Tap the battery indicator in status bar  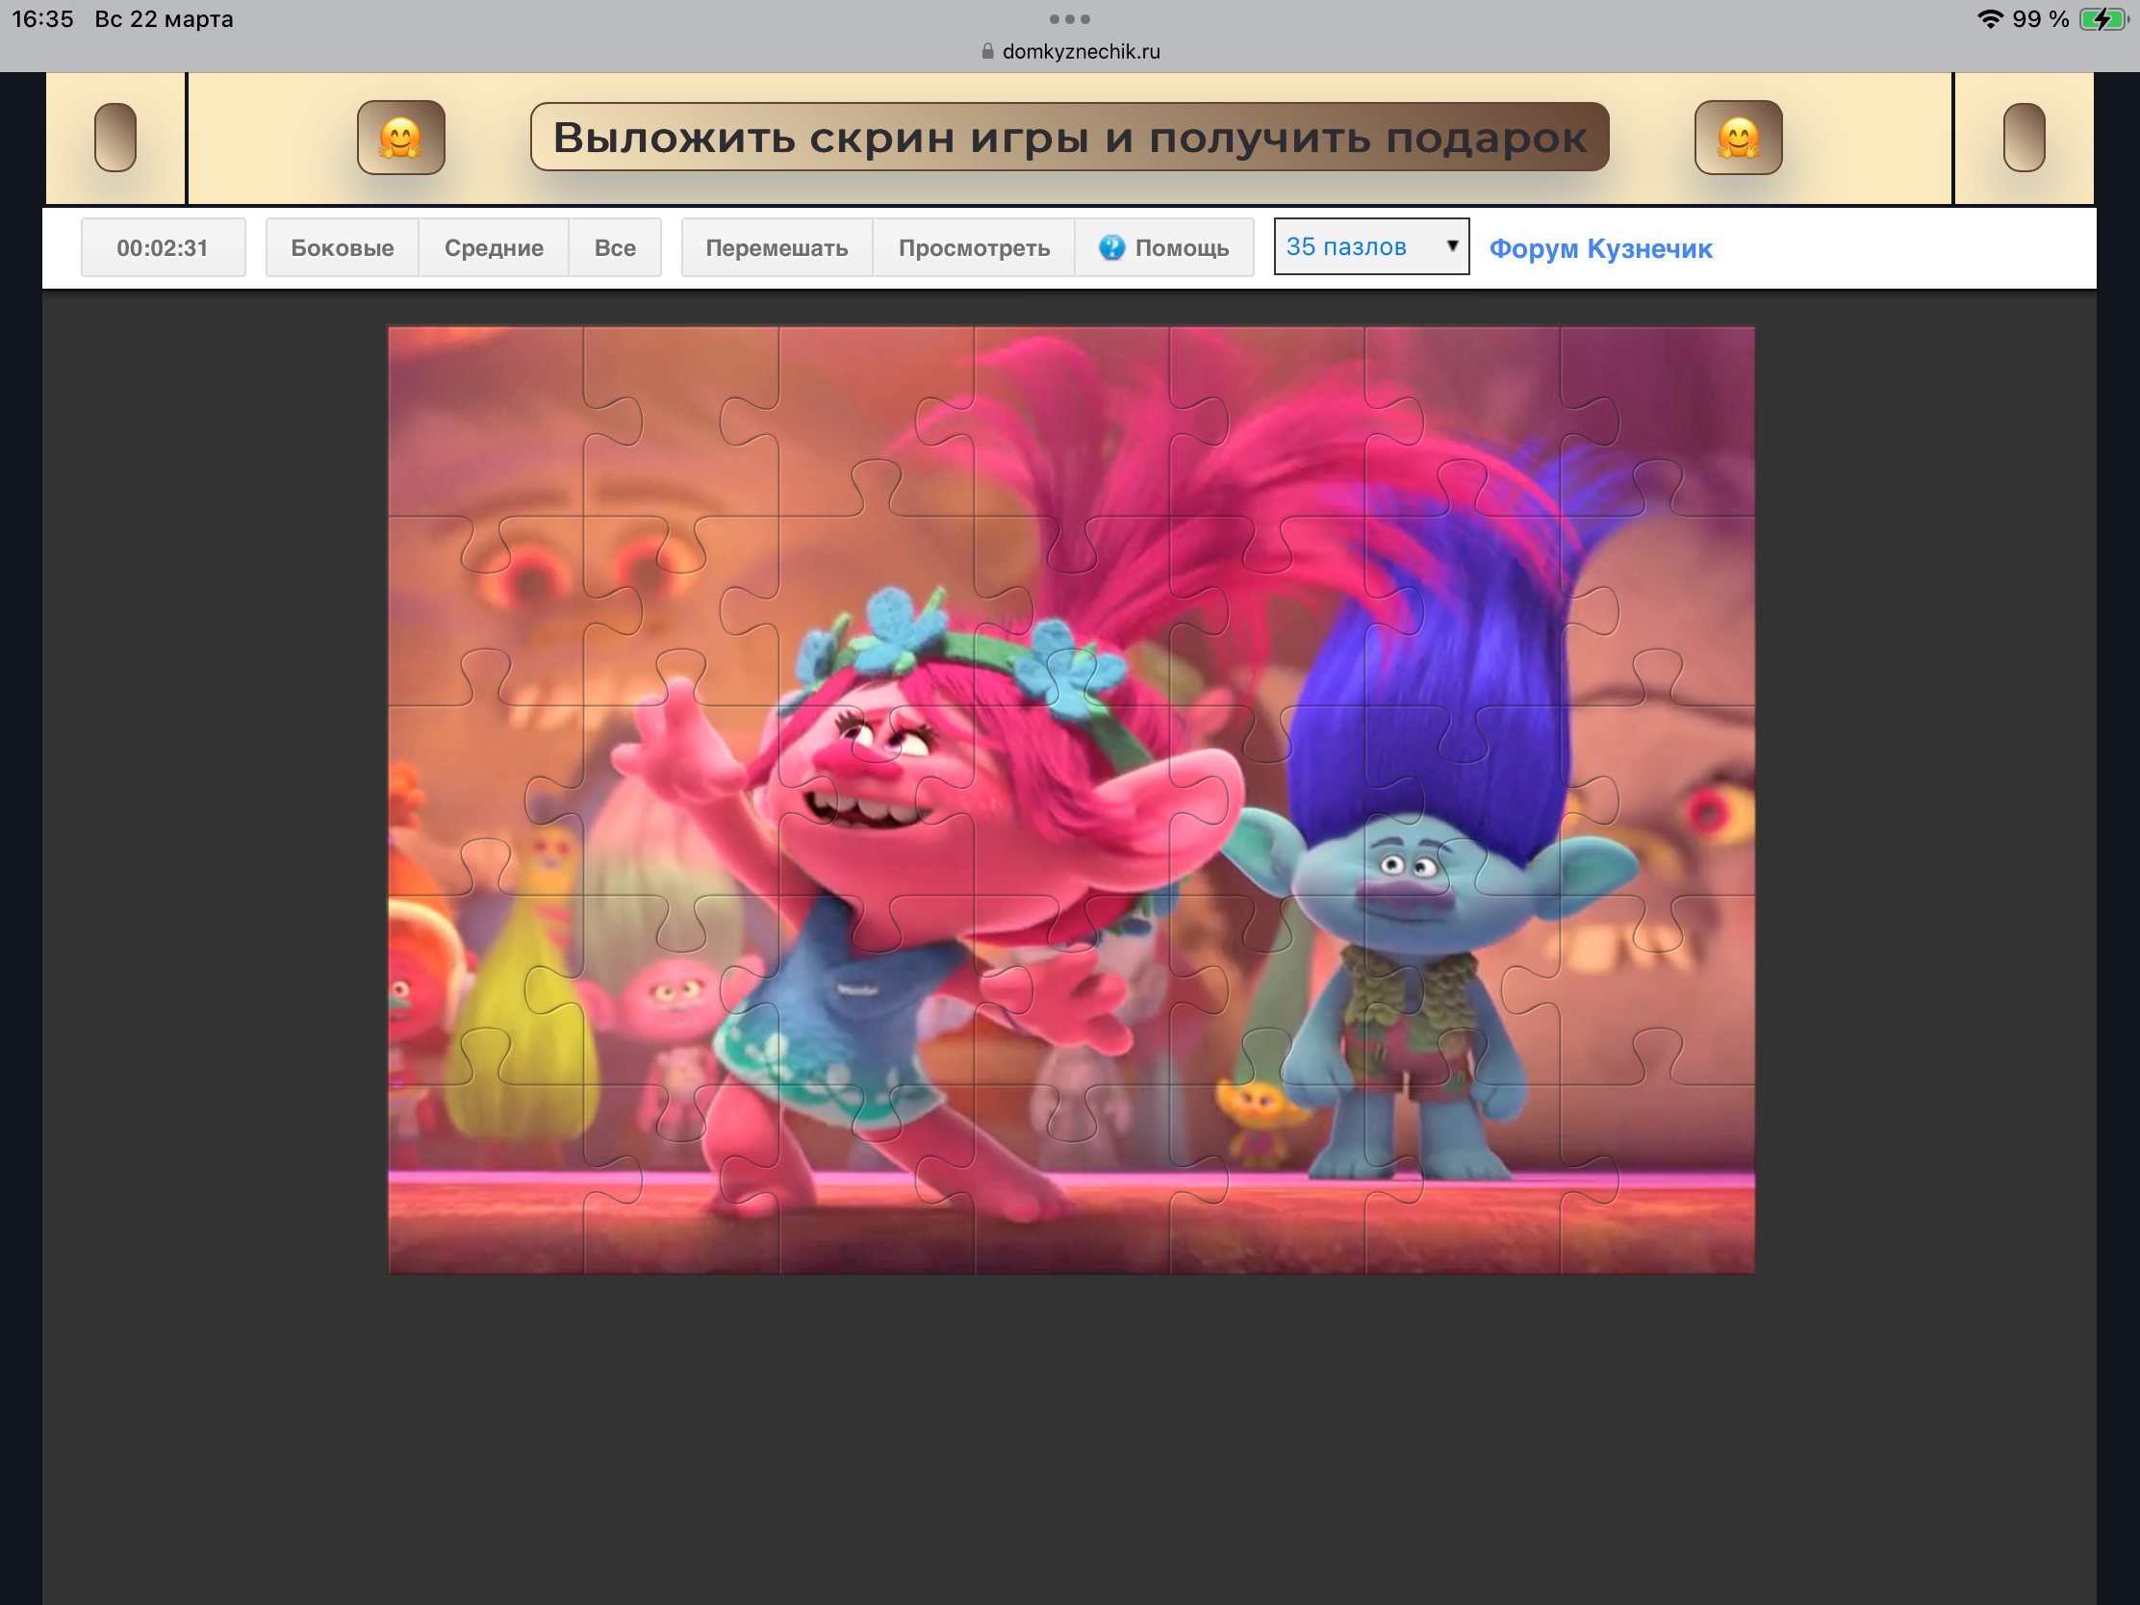point(2103,19)
